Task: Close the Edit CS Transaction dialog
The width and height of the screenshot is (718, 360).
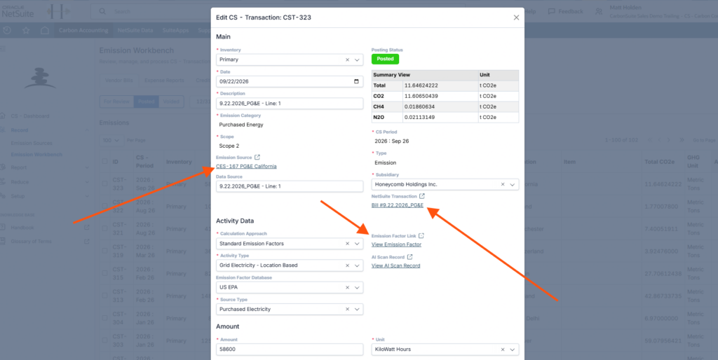Action: point(516,18)
